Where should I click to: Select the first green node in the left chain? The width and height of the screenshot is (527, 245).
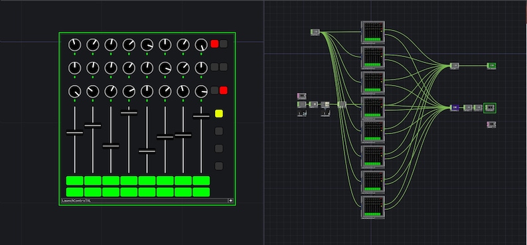[x=302, y=104]
